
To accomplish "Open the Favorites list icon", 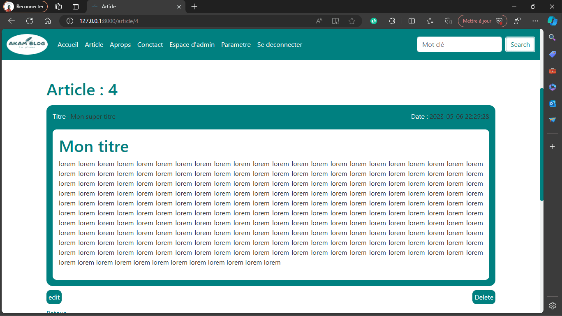I will (430, 21).
